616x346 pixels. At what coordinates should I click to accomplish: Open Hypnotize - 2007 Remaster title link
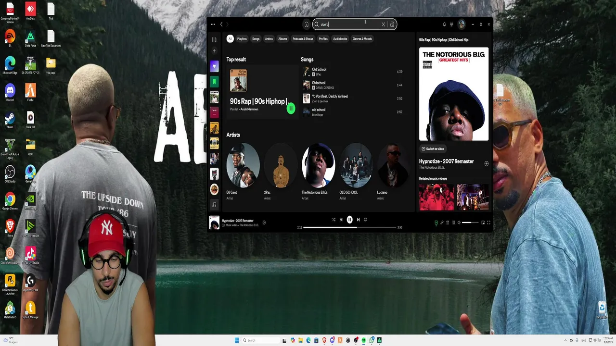point(447,161)
